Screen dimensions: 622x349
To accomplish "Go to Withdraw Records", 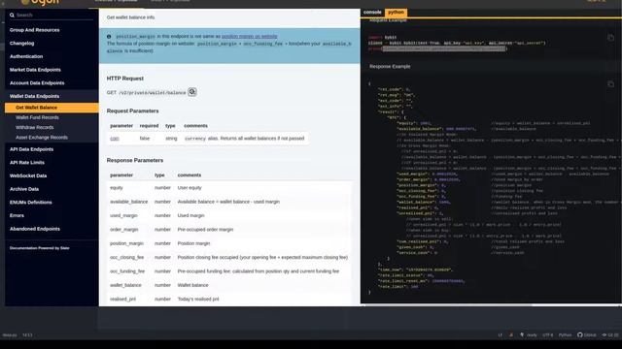I will (x=35, y=127).
